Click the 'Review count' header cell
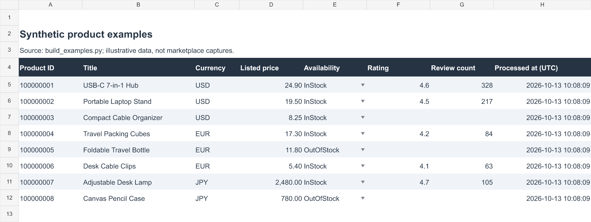 pyautogui.click(x=462, y=68)
